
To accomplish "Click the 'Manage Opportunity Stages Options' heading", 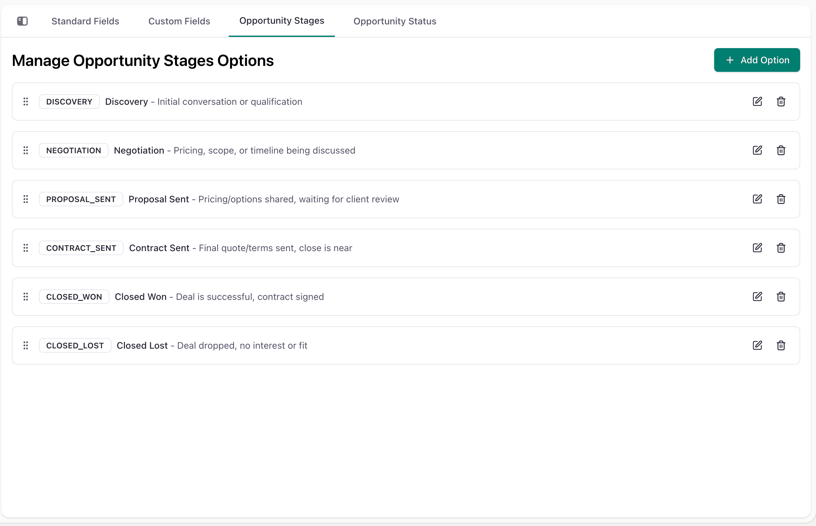I will [143, 61].
